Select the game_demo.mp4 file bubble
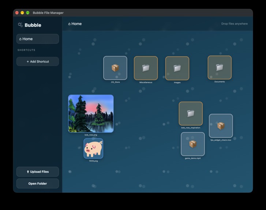This screenshot has width=266, height=210. 193,144
